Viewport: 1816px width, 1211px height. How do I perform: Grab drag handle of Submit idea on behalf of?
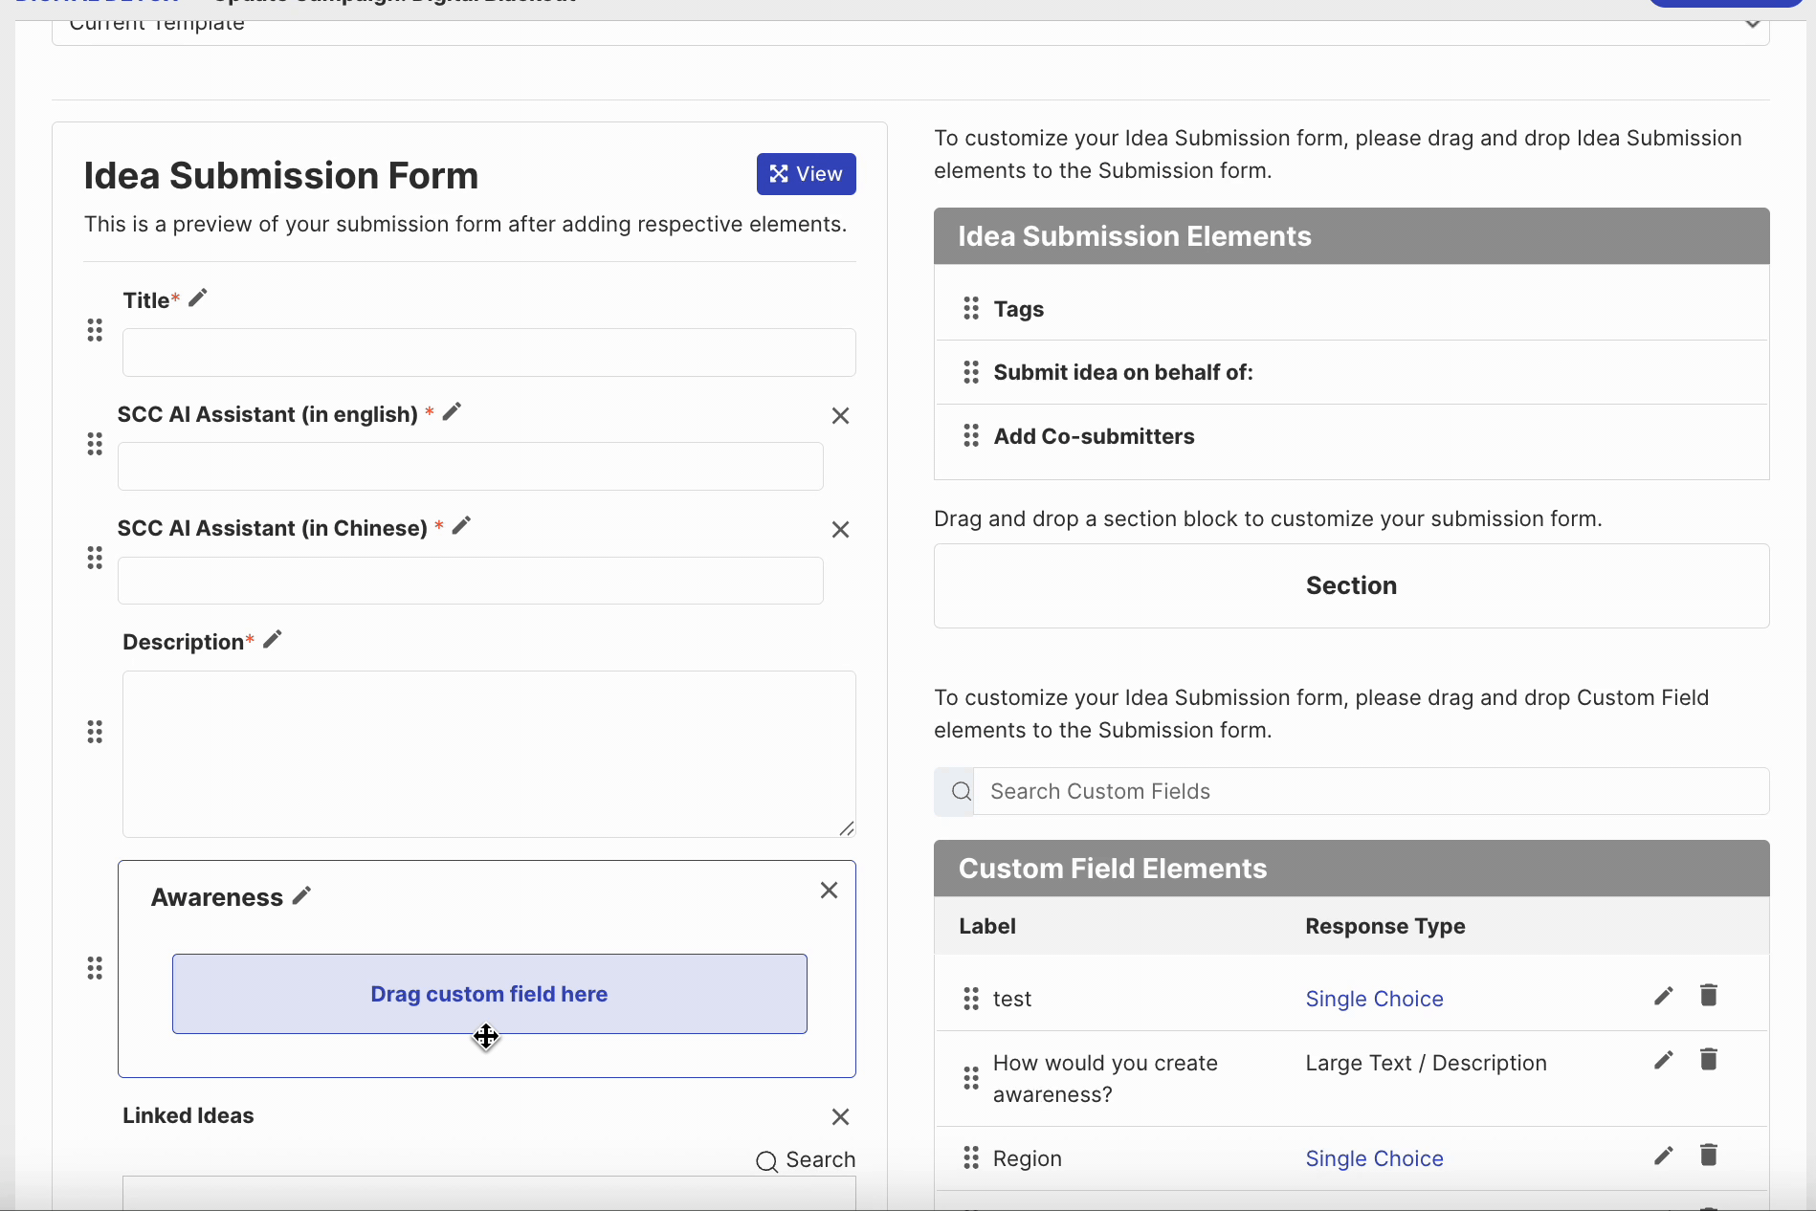(971, 372)
